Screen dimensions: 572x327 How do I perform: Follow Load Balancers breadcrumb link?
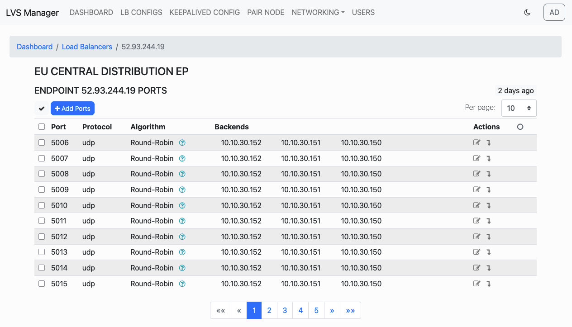click(x=87, y=47)
